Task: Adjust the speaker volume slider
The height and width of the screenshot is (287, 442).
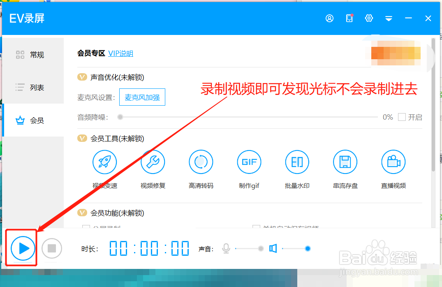Action: pos(308,248)
